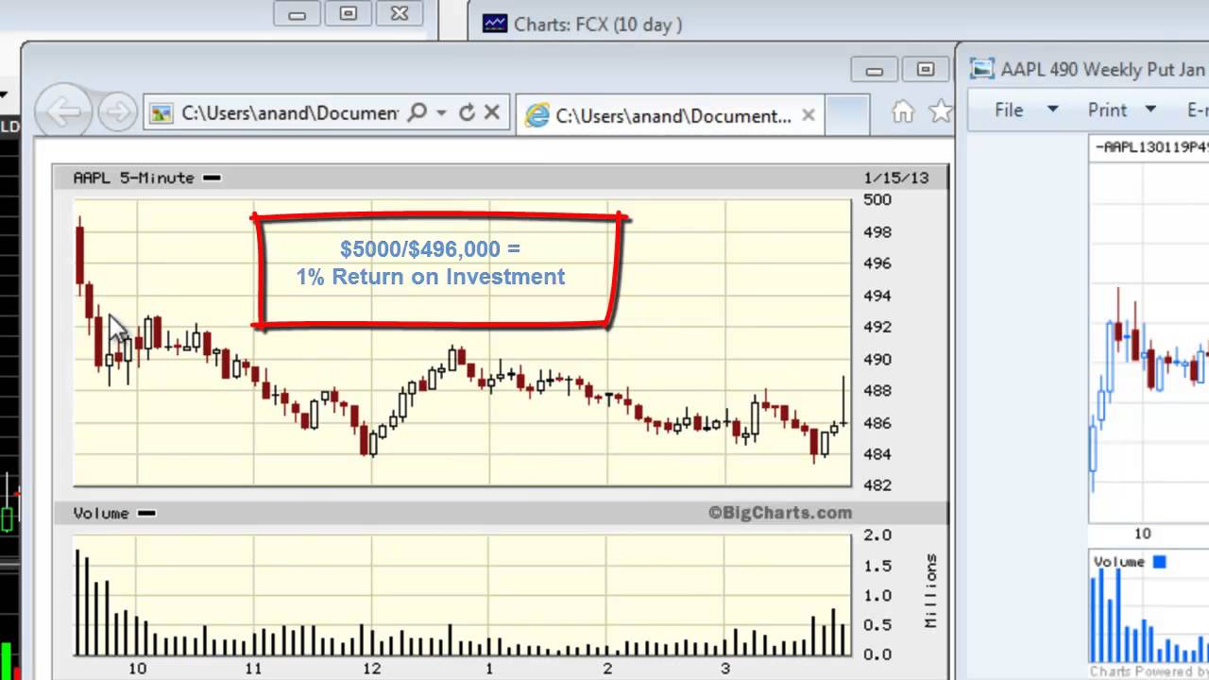
Task: Open the ©BigCharts.com link
Action: (x=780, y=513)
